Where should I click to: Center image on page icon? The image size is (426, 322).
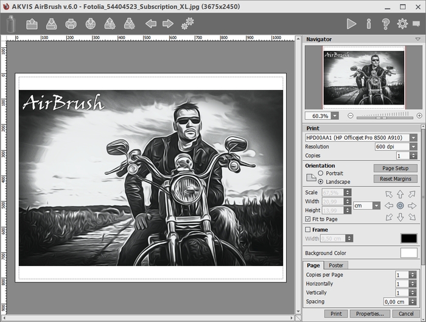point(400,205)
